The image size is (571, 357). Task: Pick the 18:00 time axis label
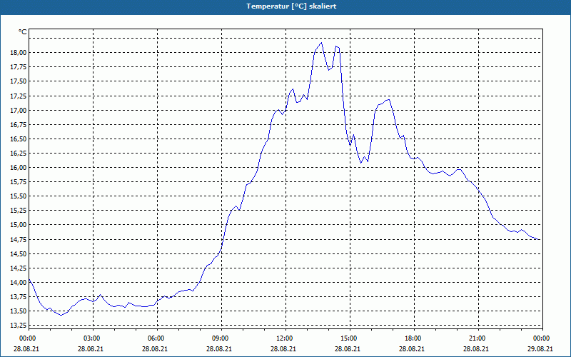pyautogui.click(x=414, y=338)
